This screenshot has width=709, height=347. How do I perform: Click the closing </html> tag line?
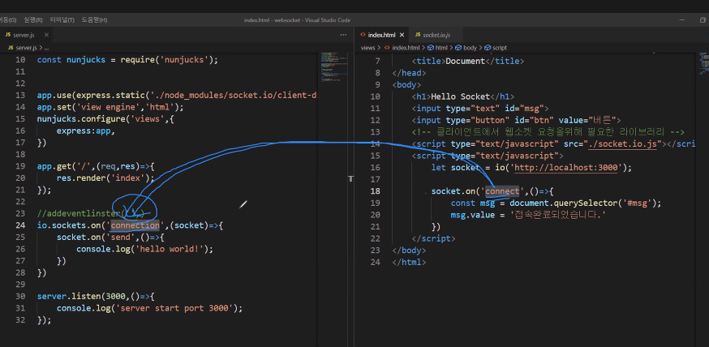(409, 262)
